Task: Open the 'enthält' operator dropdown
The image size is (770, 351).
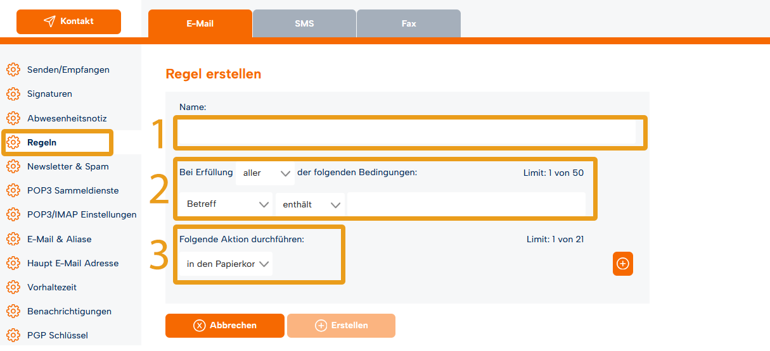Action: click(310, 205)
